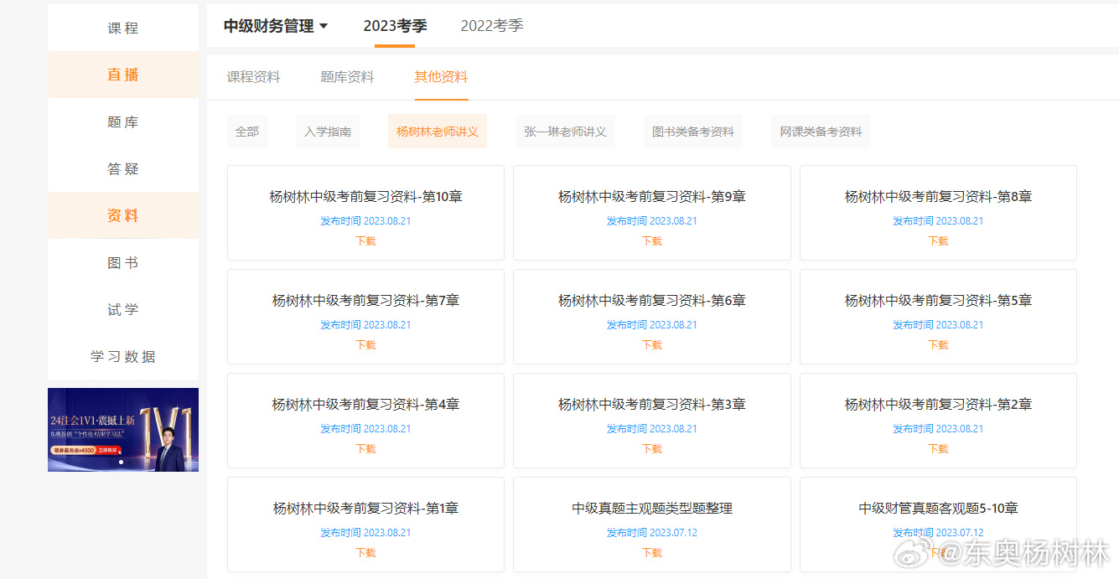
Task: Select the 2023考季 tab
Action: coord(394,26)
